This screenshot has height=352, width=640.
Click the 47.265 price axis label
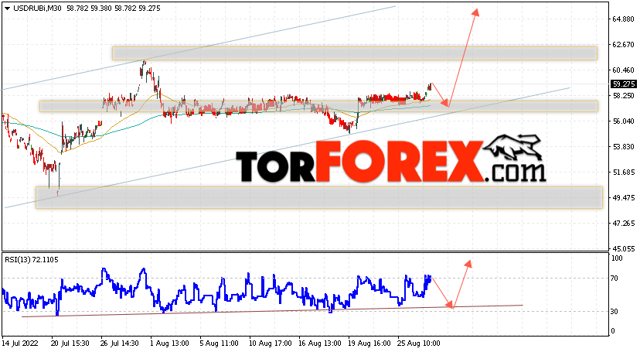coord(623,224)
